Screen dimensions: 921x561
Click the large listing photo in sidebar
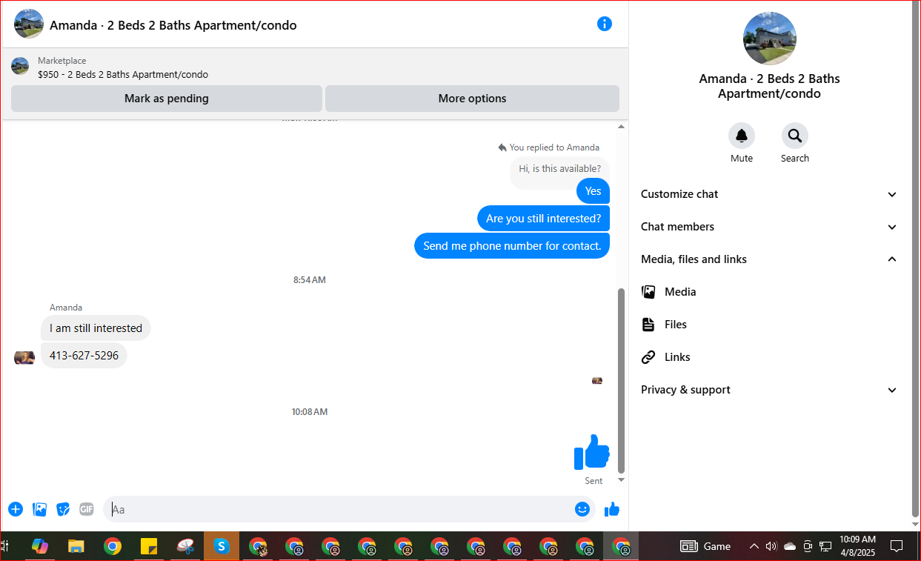pos(769,39)
